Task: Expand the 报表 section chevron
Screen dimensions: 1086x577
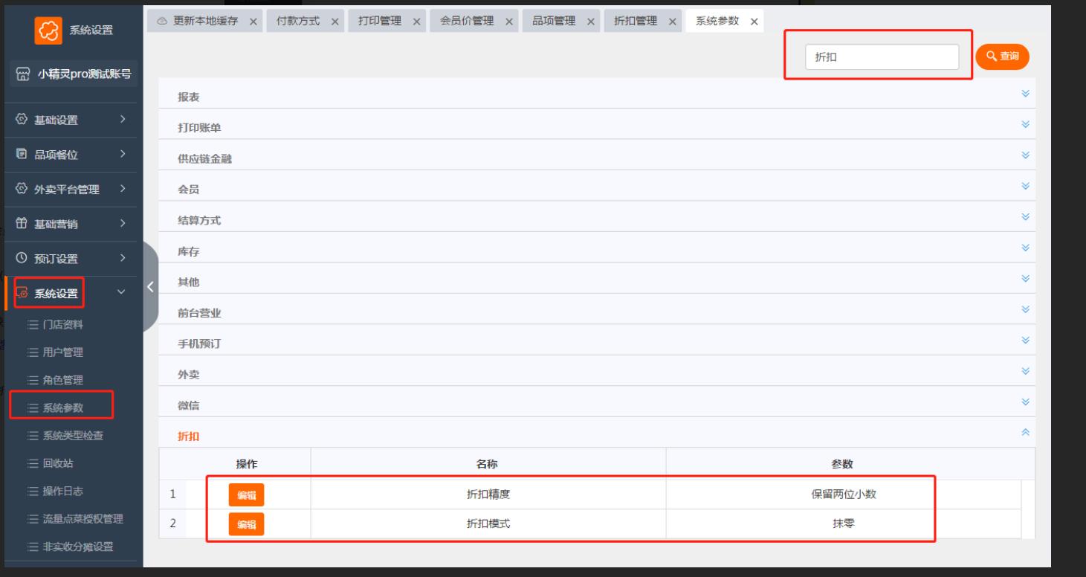Action: (x=1026, y=94)
